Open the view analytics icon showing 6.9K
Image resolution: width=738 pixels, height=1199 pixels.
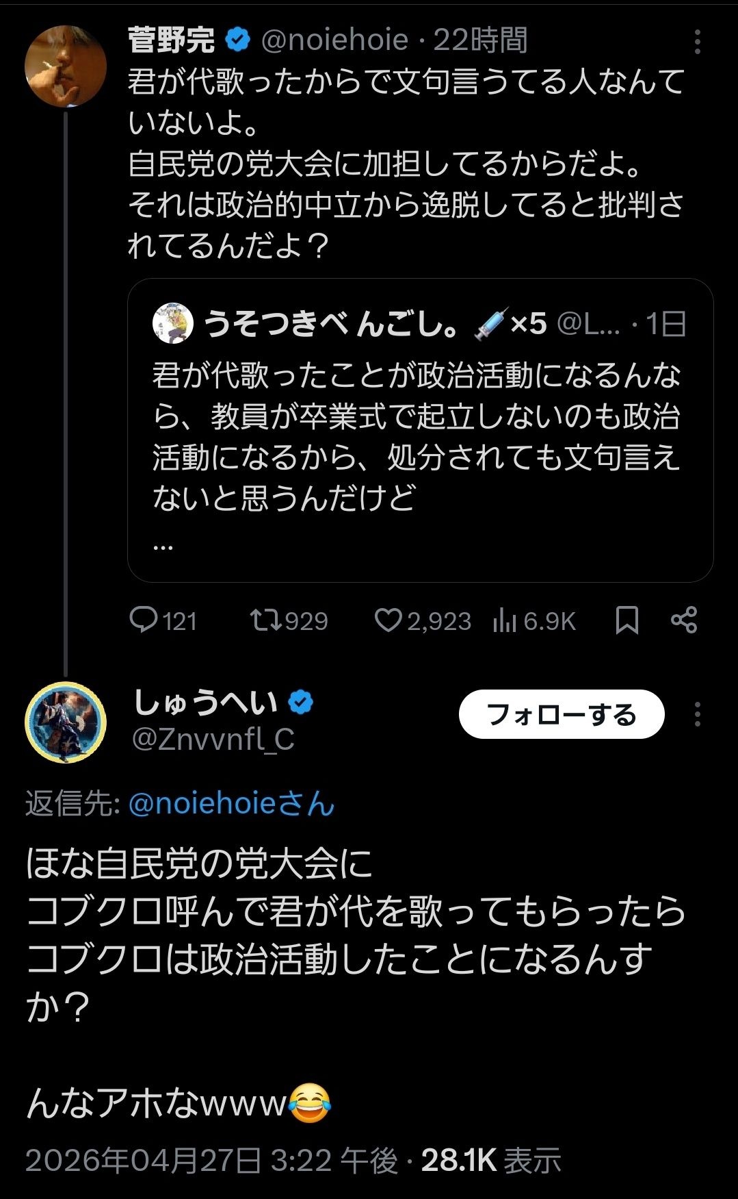[504, 620]
